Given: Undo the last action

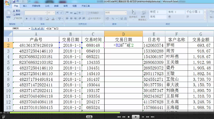Looking at the screenshot, I should coord(17,2).
